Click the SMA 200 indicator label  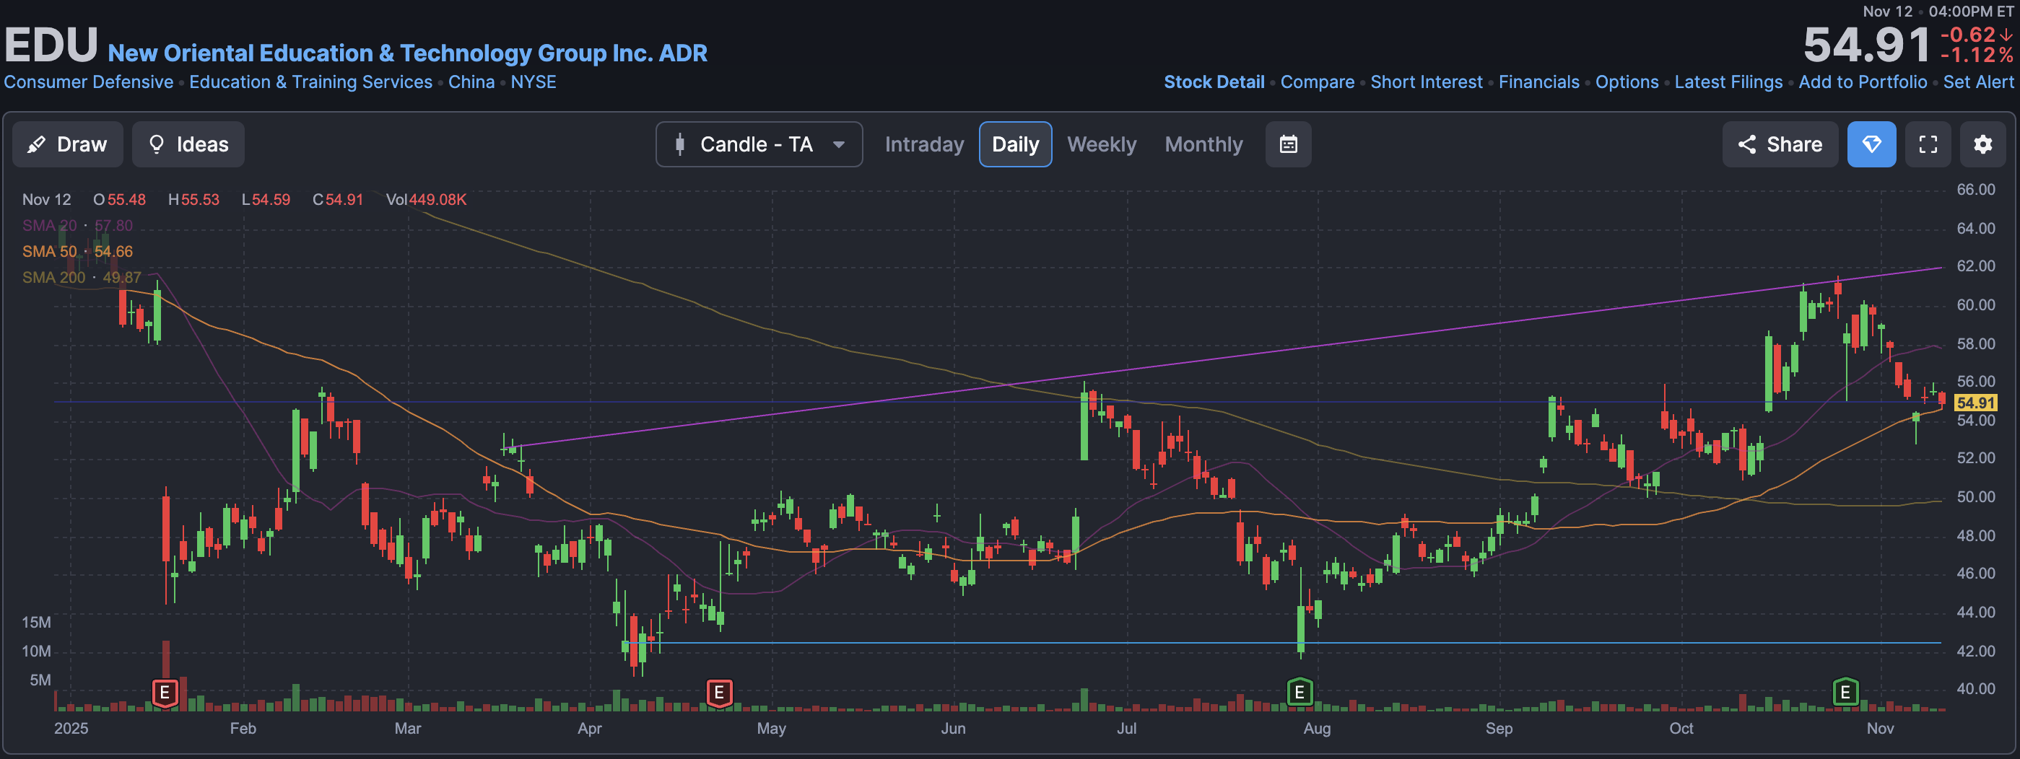pos(82,277)
